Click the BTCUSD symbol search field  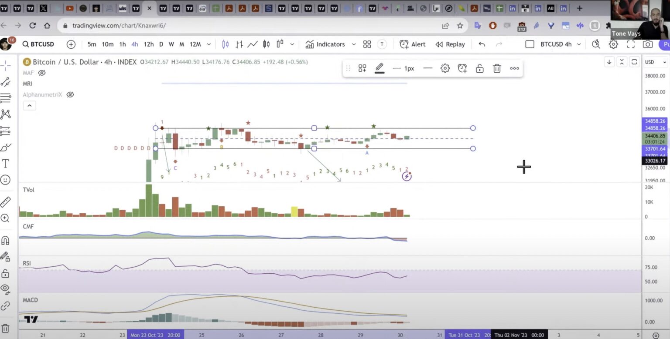[x=38, y=44]
